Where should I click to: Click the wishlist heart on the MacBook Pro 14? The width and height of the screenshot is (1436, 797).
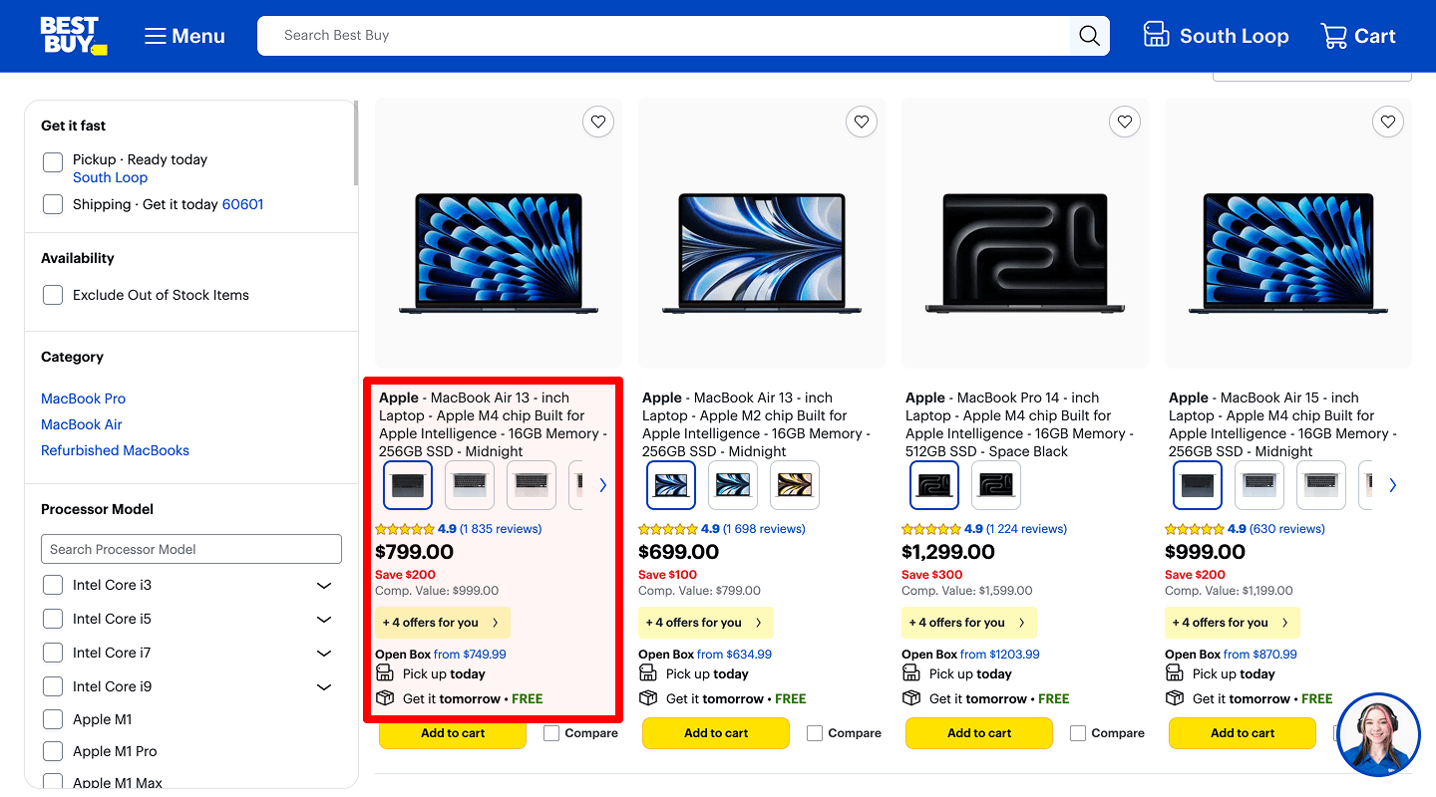1124,121
